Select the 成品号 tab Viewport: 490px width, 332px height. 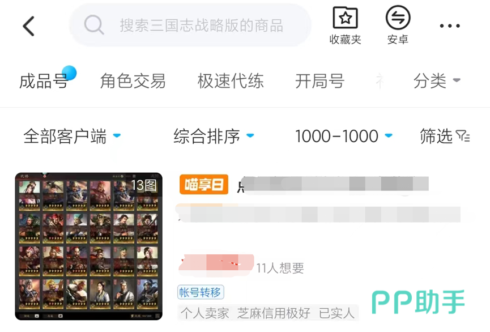click(44, 81)
